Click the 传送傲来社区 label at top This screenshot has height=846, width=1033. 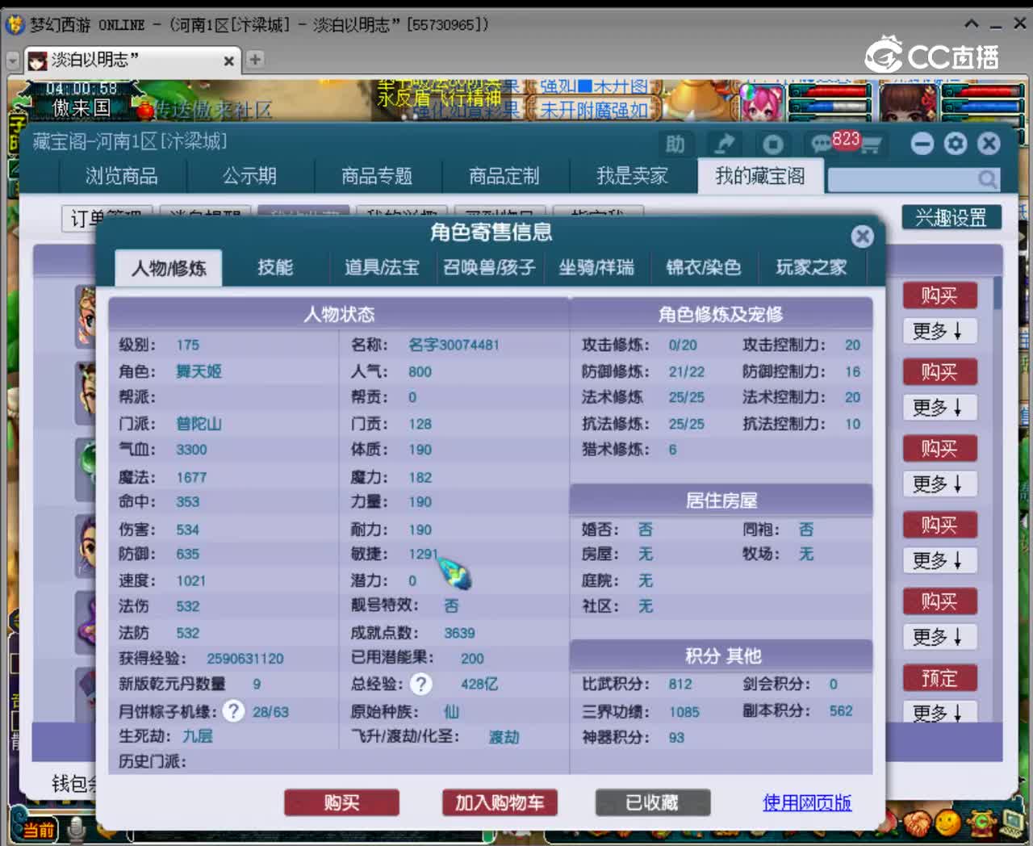tap(213, 110)
